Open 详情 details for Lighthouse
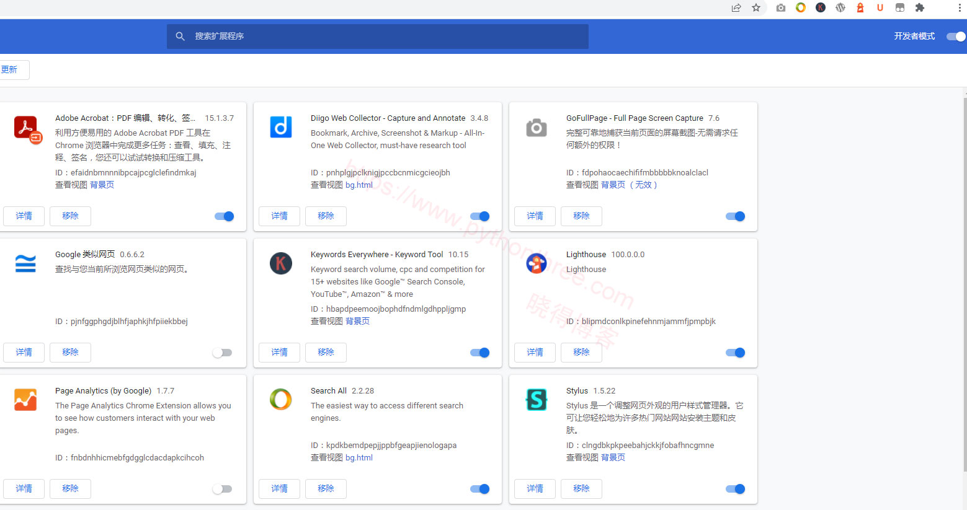Image resolution: width=967 pixels, height=510 pixels. [x=535, y=353]
